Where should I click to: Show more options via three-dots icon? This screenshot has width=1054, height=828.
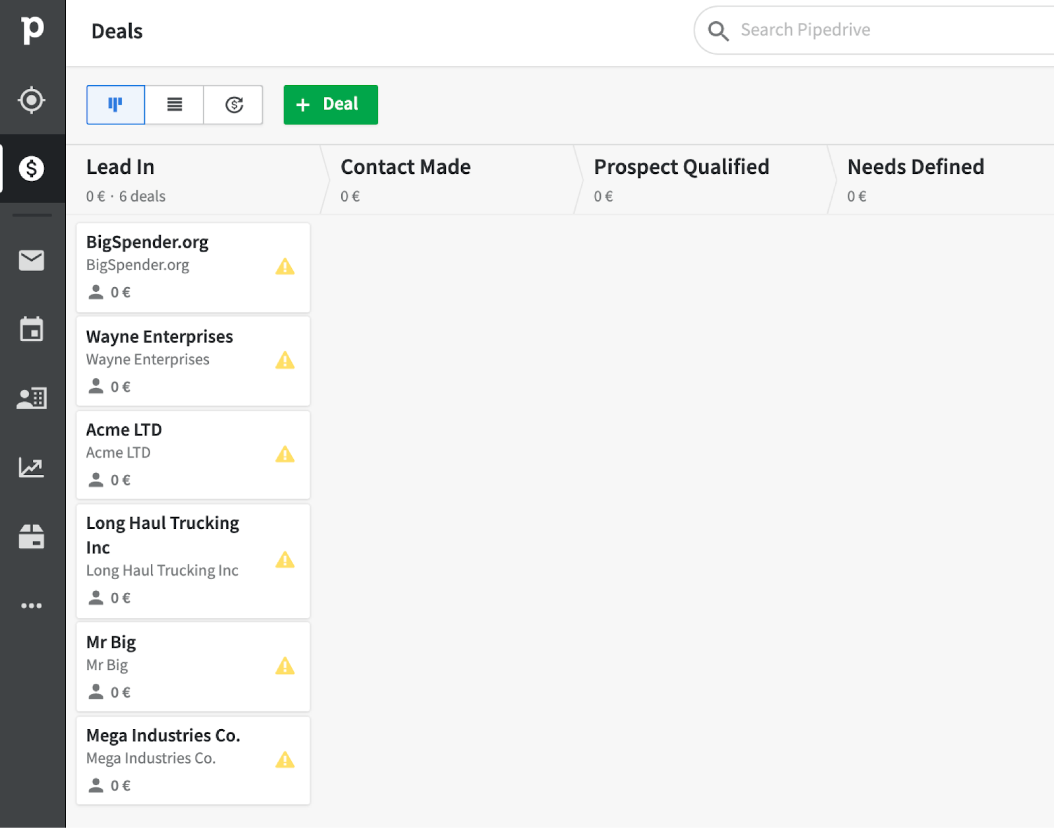pos(32,605)
